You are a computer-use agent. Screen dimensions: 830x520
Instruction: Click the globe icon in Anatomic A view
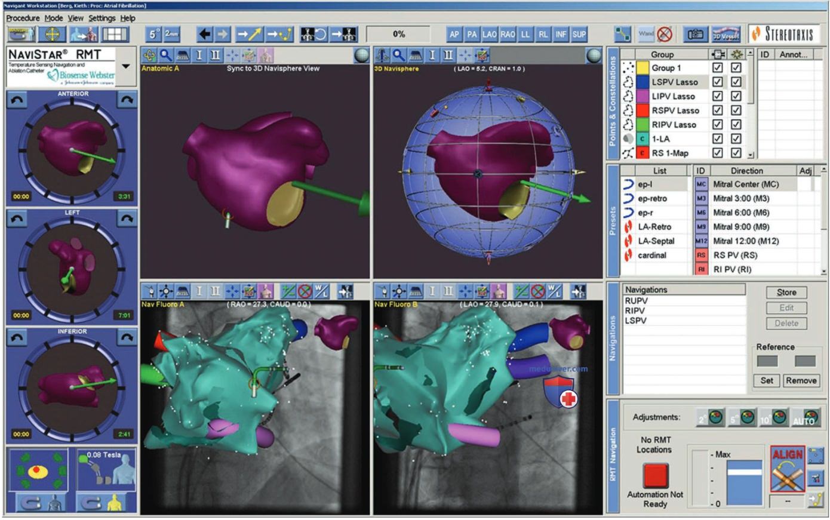click(361, 56)
